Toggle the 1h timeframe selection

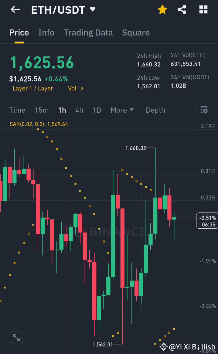[62, 110]
